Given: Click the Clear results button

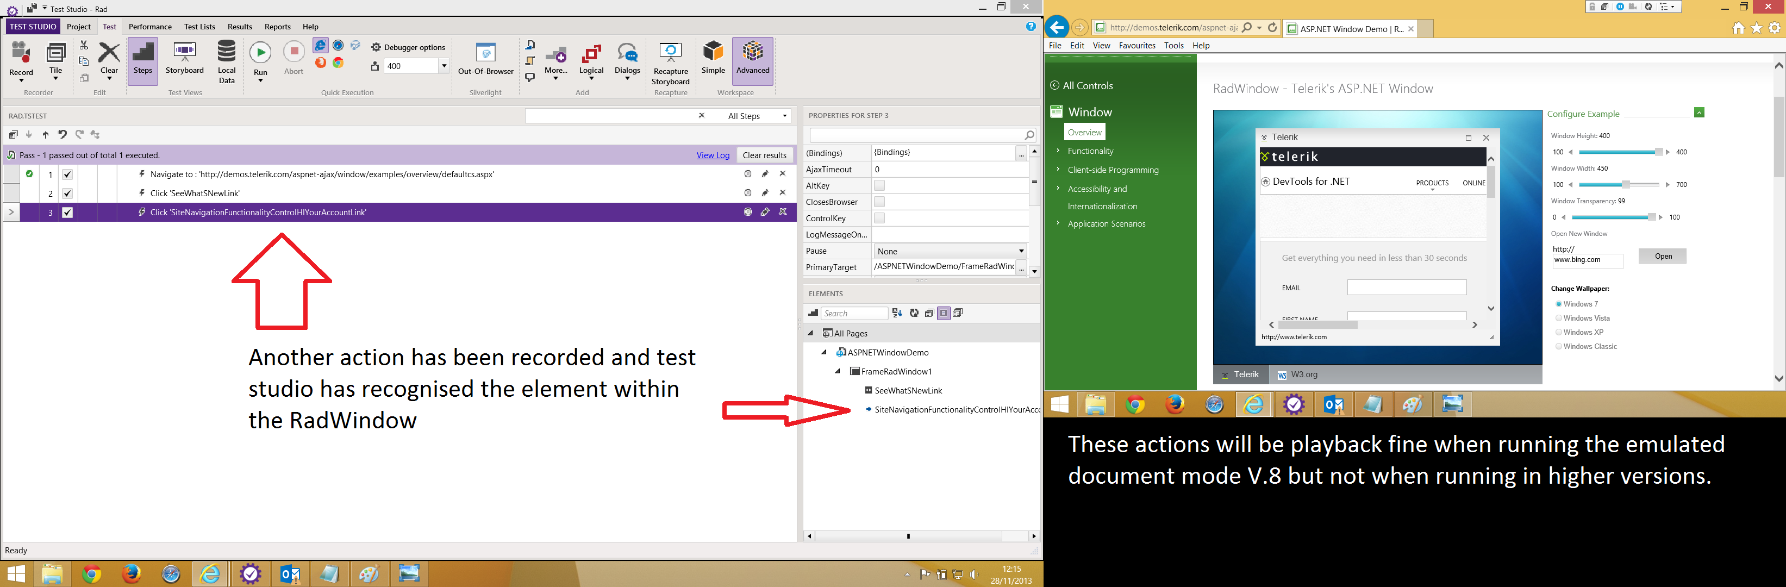Looking at the screenshot, I should (x=764, y=155).
